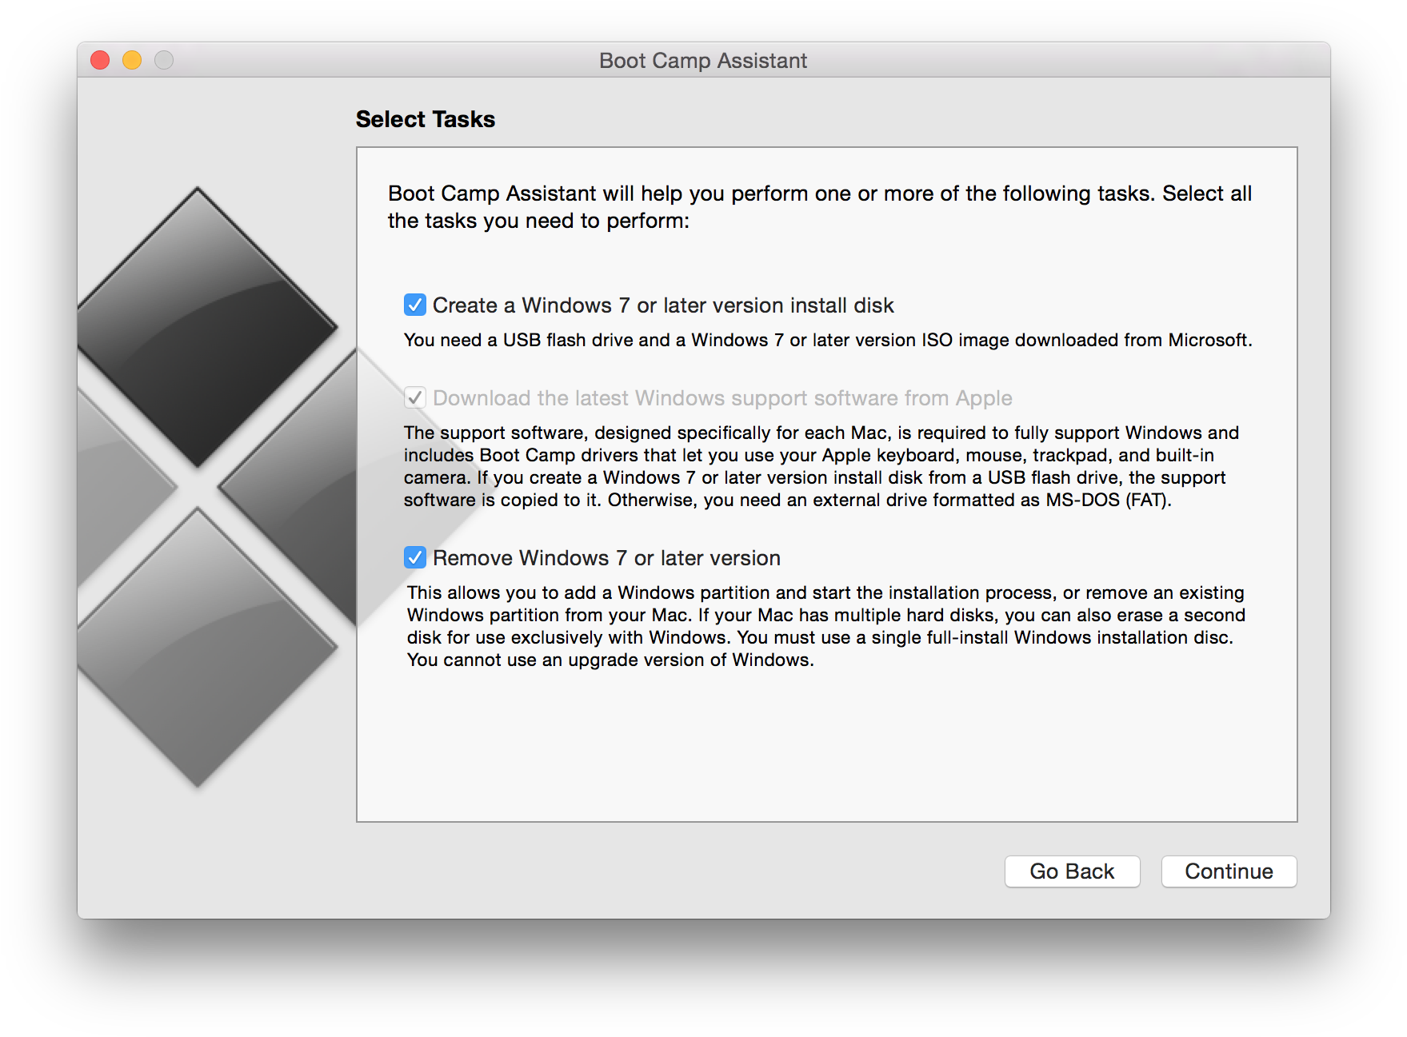Image resolution: width=1407 pixels, height=1037 pixels.
Task: Click the Go Back button
Action: [1072, 871]
